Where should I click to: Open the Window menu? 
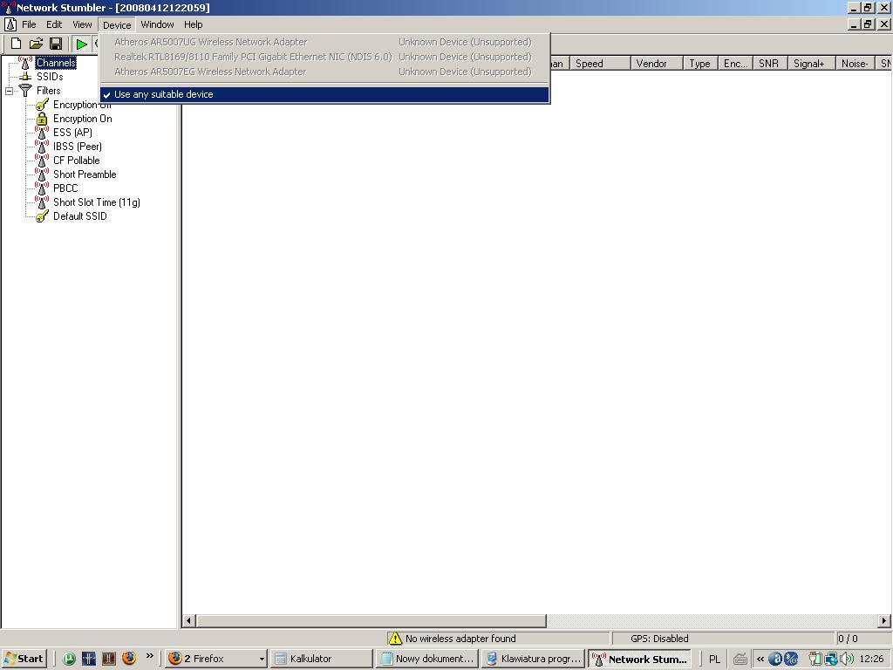[x=157, y=24]
